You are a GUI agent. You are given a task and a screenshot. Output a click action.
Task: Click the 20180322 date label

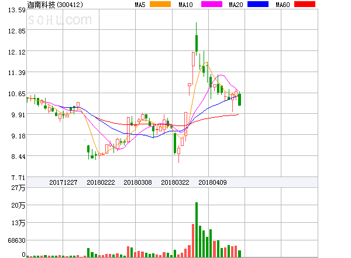175,182
